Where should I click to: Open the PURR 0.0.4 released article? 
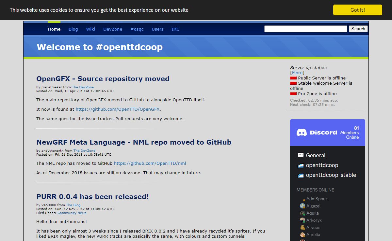click(x=93, y=197)
